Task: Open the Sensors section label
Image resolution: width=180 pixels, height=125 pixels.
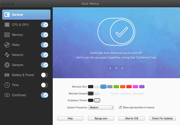Action: pos(18,65)
